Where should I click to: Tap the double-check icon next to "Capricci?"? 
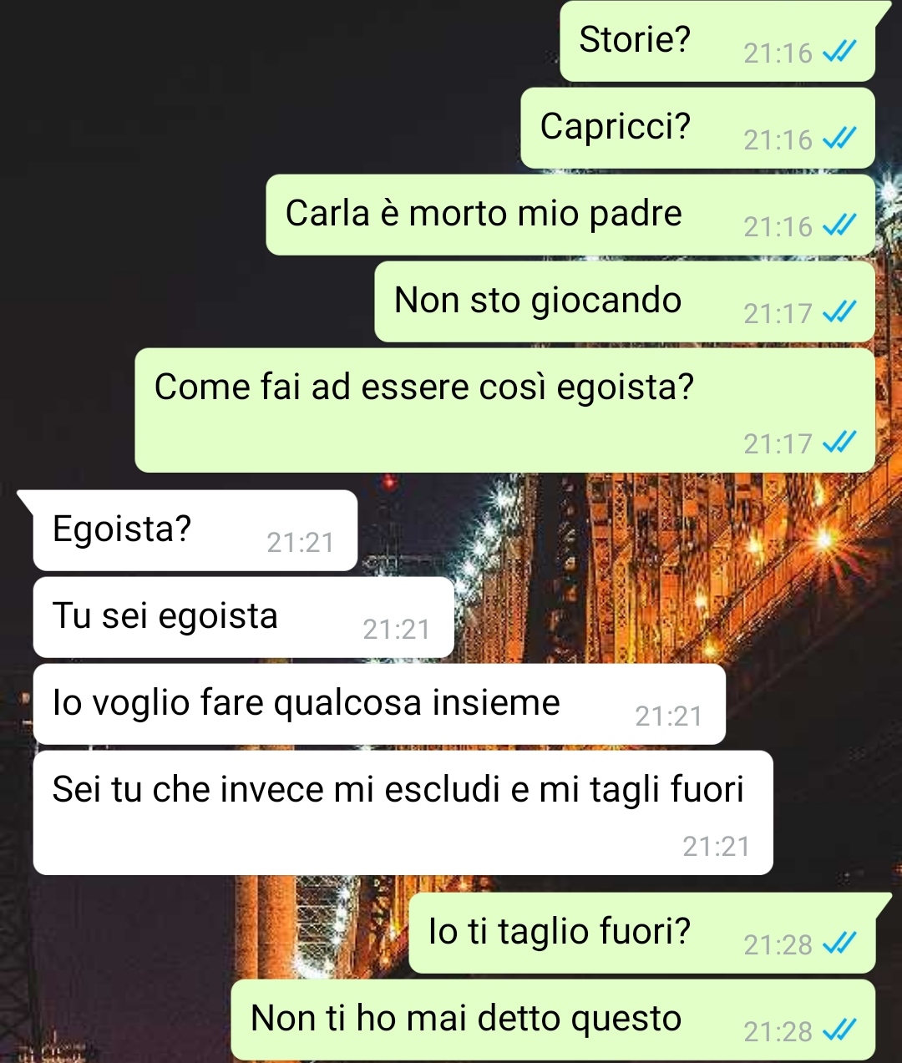point(839,139)
